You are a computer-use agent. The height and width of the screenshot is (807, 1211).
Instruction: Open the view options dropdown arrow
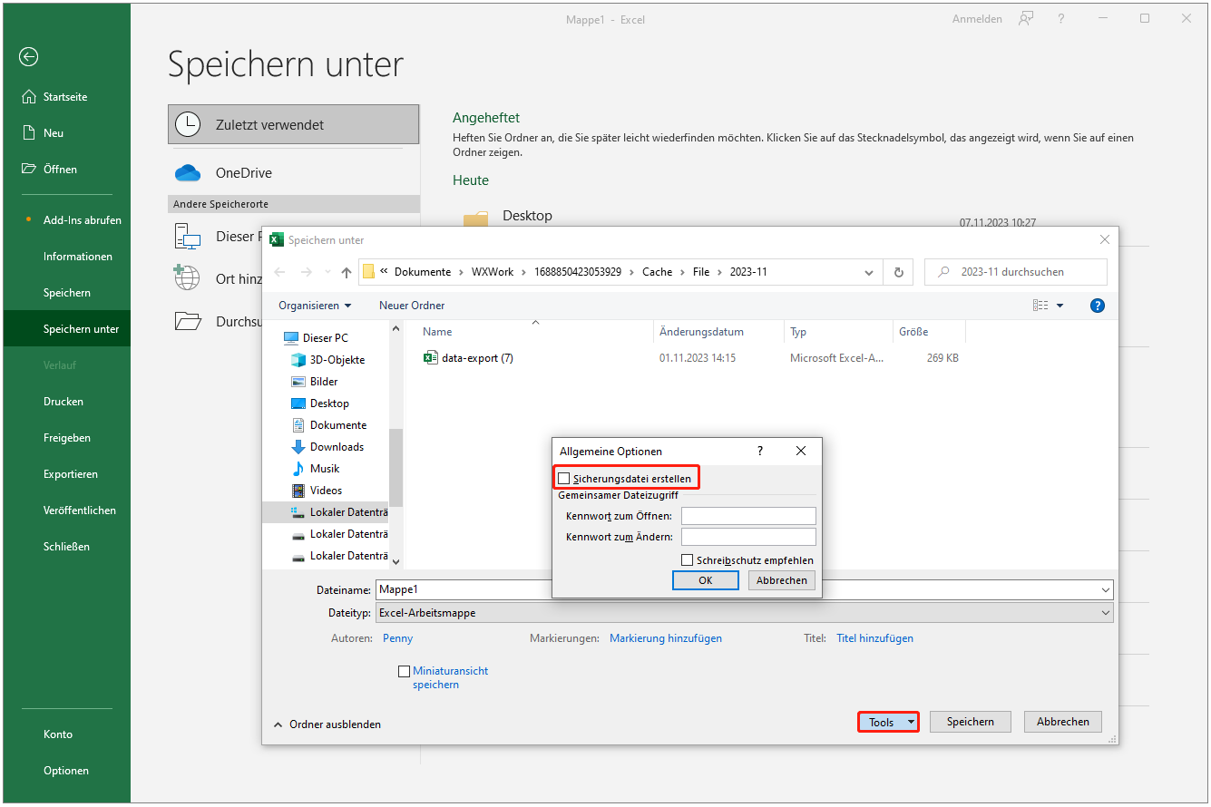1060,306
